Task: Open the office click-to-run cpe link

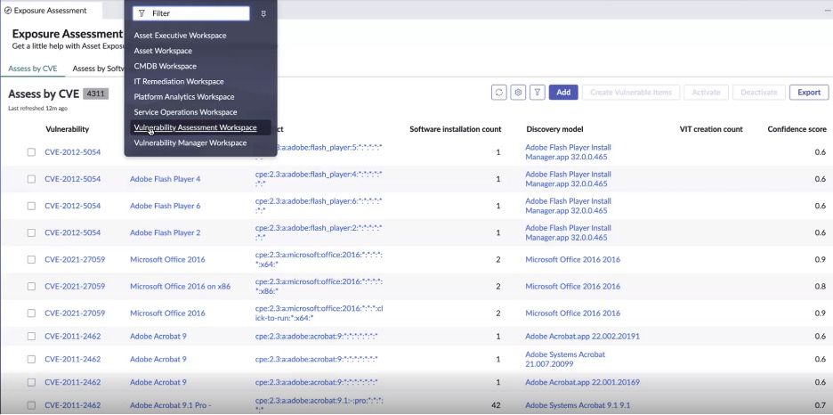Action: (319, 313)
